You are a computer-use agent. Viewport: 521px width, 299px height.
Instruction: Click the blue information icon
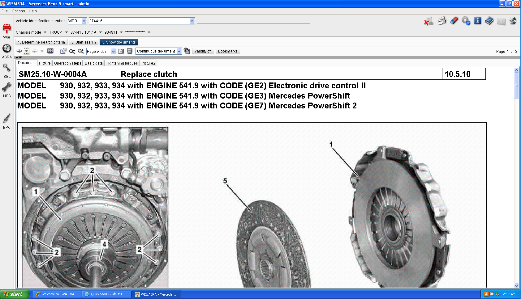[477, 21]
